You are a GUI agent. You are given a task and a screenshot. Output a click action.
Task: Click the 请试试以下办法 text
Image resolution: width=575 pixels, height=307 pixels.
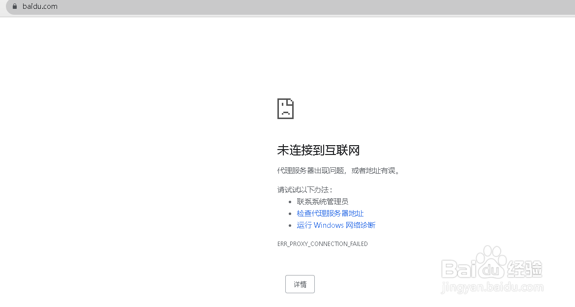tap(305, 189)
